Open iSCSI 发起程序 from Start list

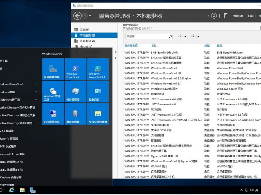click(x=8, y=146)
